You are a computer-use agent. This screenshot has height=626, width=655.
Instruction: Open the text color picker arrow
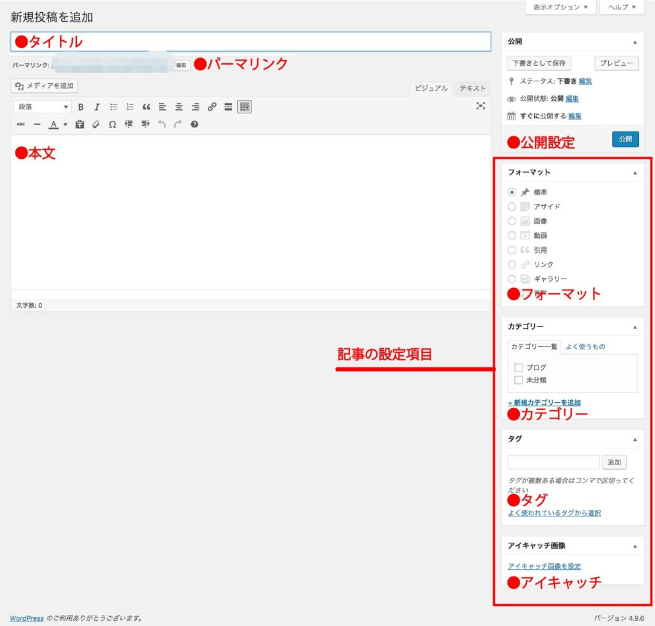point(65,125)
